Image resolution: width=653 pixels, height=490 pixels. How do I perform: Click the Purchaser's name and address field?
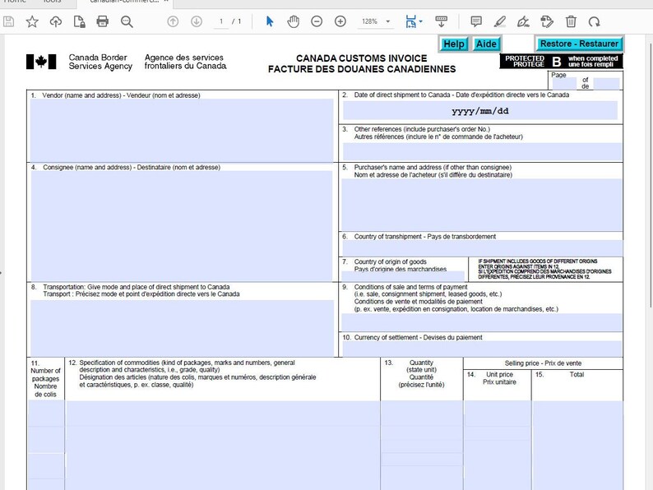[482, 205]
